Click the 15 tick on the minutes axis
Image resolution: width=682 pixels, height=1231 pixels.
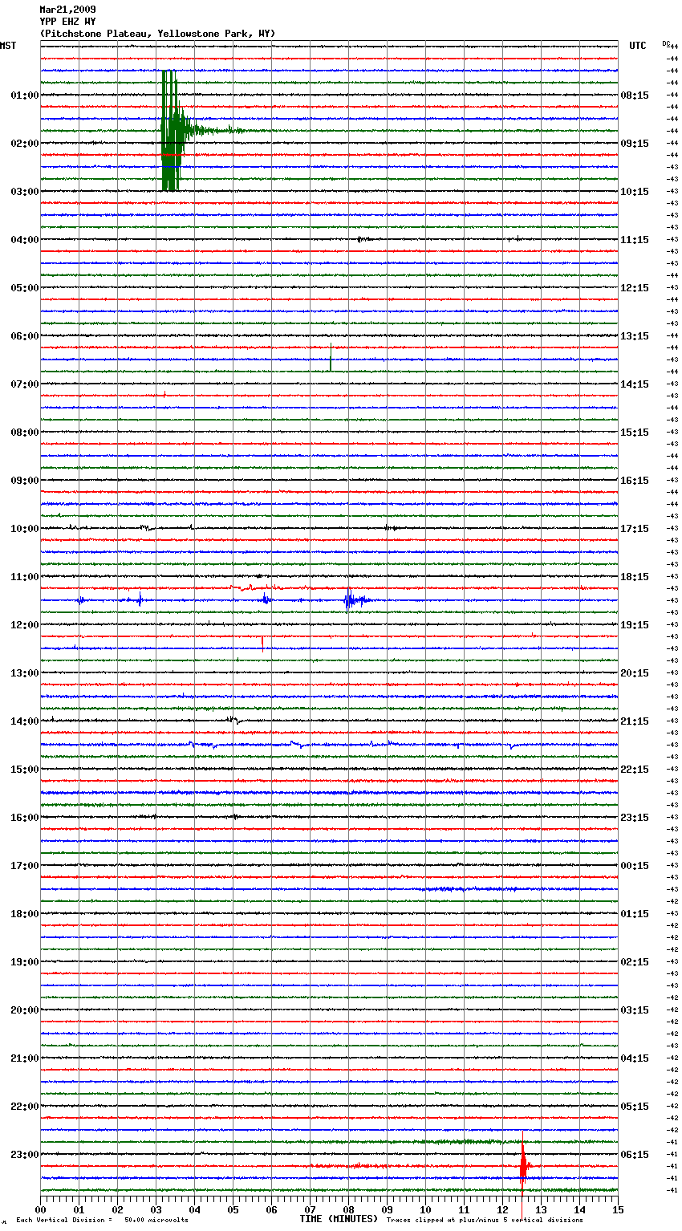[618, 1209]
